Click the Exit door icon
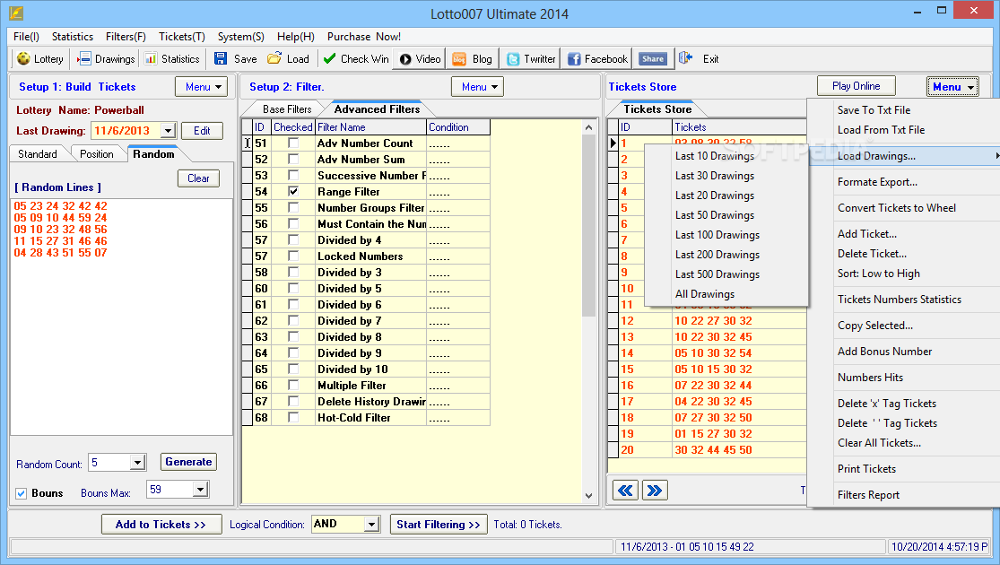Viewport: 1000px width, 565px height. 685,58
